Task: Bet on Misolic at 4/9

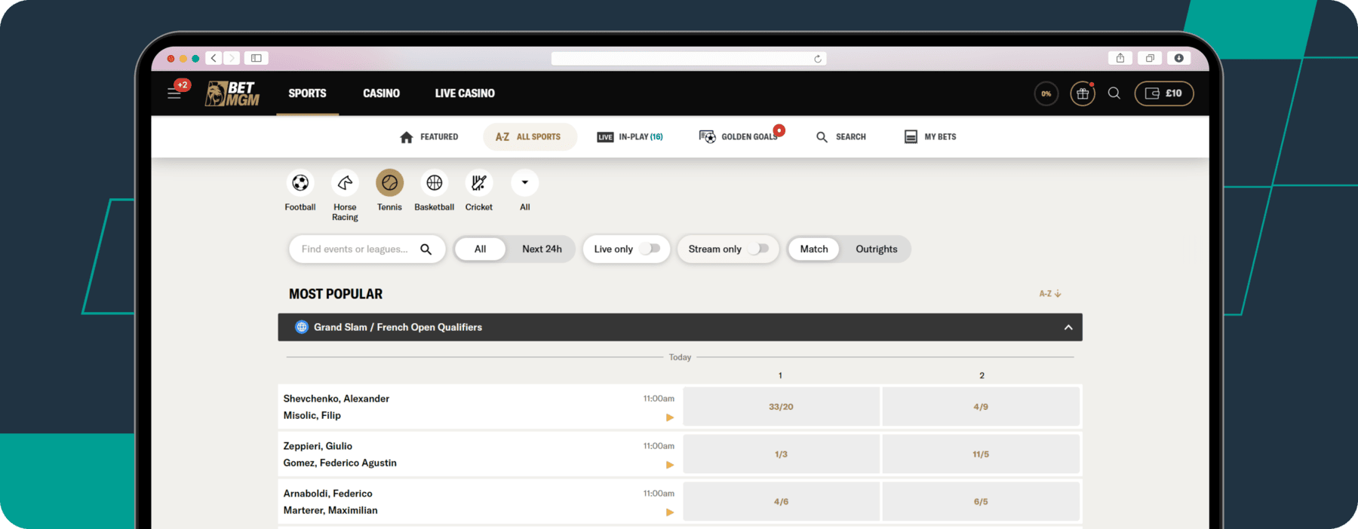Action: pos(981,407)
